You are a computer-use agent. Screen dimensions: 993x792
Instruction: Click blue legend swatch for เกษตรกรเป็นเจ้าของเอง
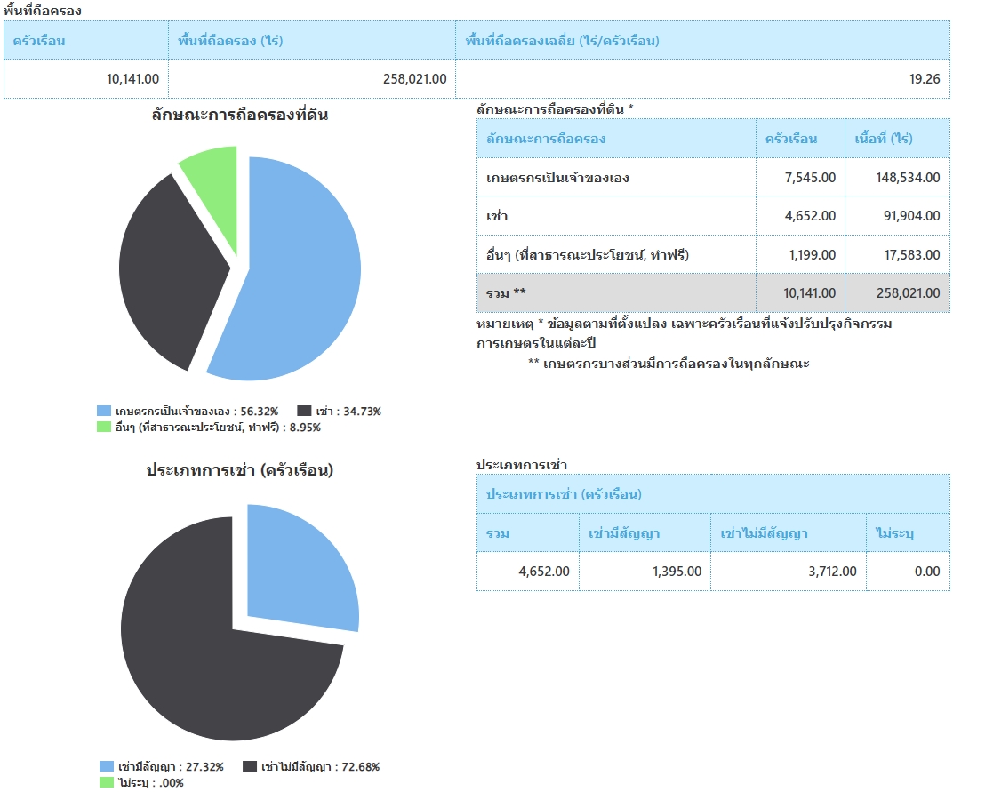[105, 412]
